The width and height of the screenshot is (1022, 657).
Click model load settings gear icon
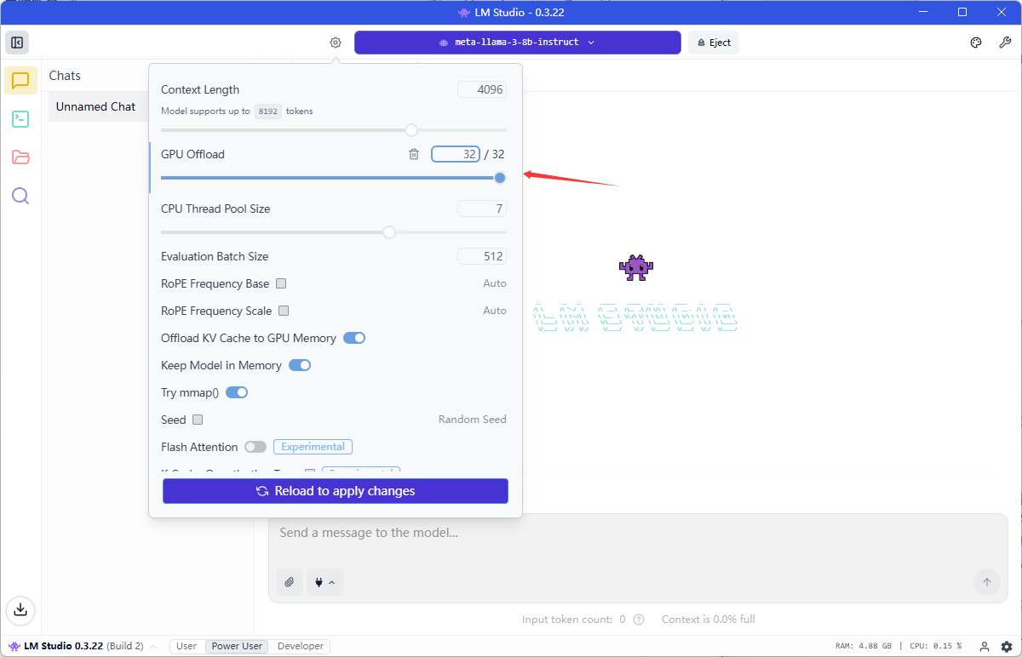tap(336, 43)
